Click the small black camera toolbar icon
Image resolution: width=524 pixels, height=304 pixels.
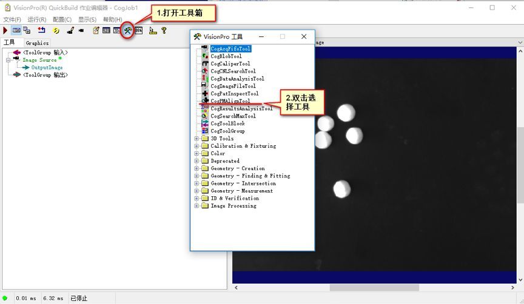(x=81, y=30)
